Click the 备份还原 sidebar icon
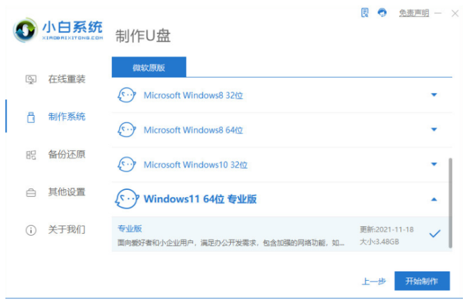The height and width of the screenshot is (301, 471). tap(31, 155)
